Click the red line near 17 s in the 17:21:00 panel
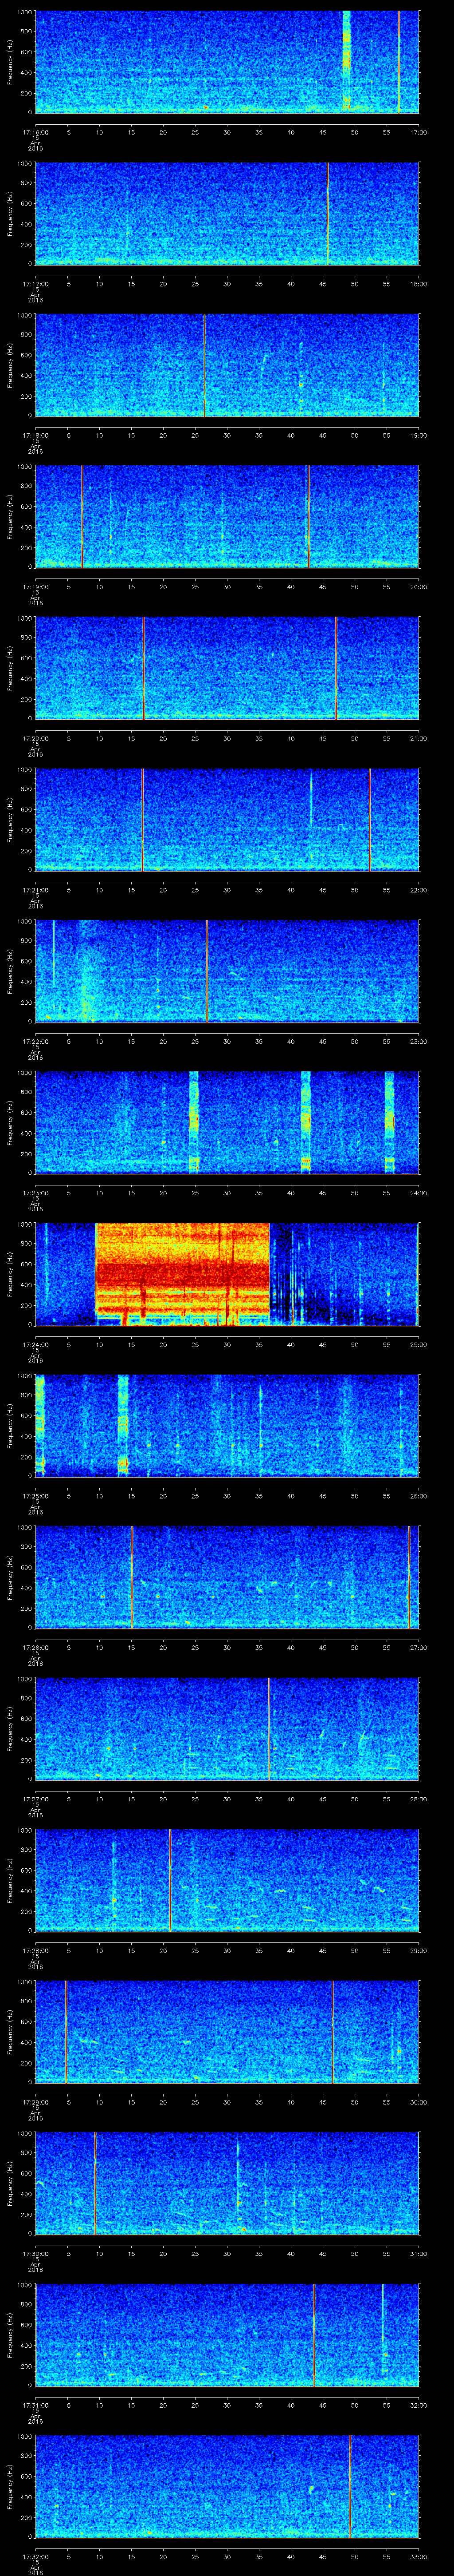 143,819
